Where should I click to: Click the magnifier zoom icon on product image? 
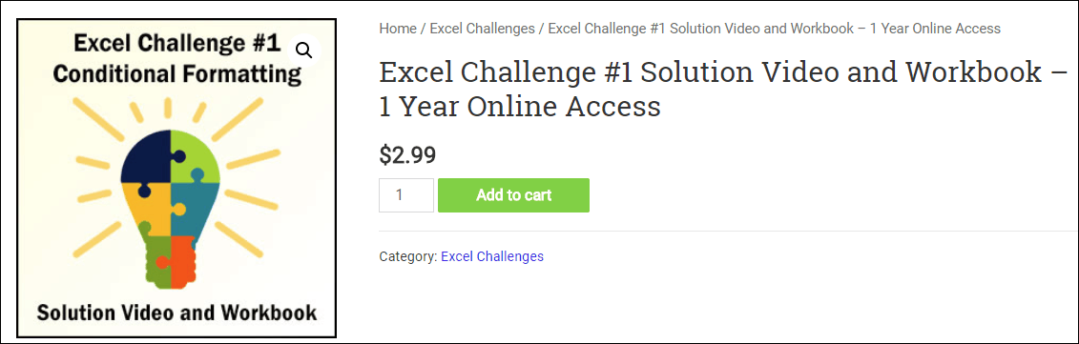(304, 51)
